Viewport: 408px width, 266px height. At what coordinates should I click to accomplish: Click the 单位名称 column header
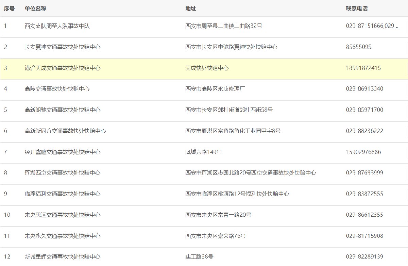[x=35, y=9]
